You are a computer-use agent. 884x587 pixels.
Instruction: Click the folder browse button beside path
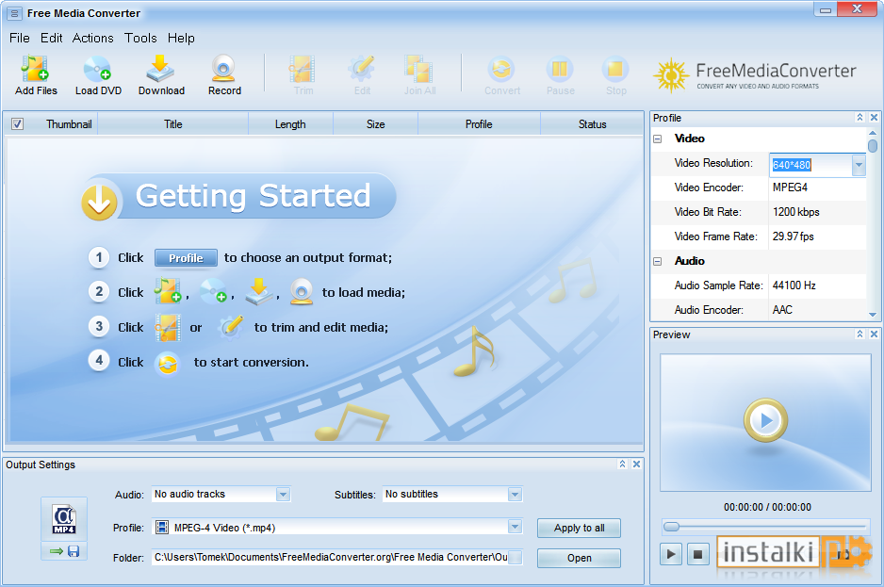(x=515, y=557)
